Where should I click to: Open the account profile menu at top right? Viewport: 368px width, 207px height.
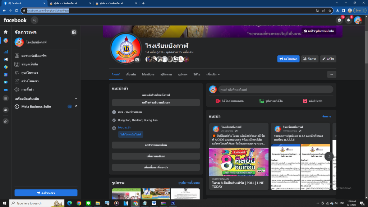[x=358, y=20]
